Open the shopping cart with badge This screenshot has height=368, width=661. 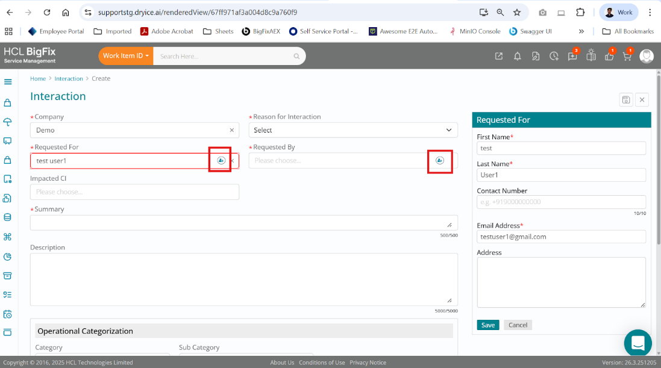click(x=627, y=56)
